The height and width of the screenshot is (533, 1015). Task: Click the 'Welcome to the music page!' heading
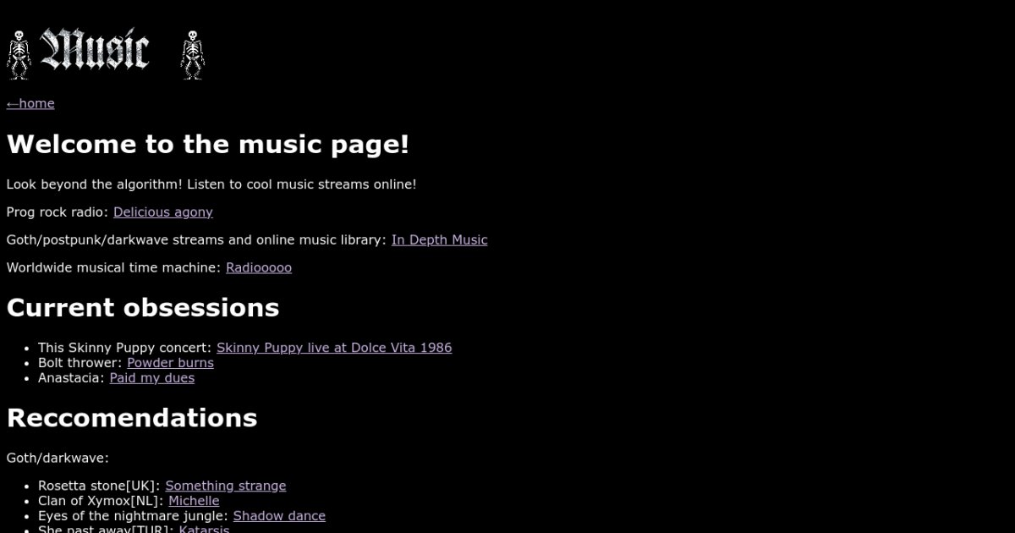point(208,145)
